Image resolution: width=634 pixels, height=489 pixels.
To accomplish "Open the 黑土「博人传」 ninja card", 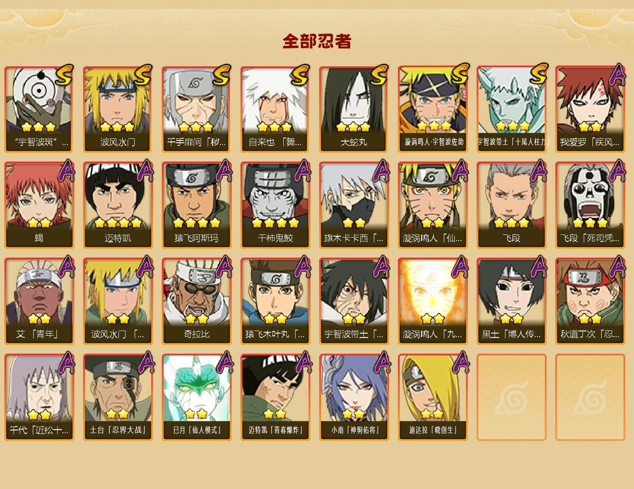I will tap(512, 301).
